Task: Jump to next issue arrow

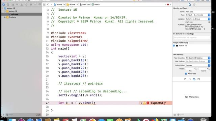Action: coord(170,4)
